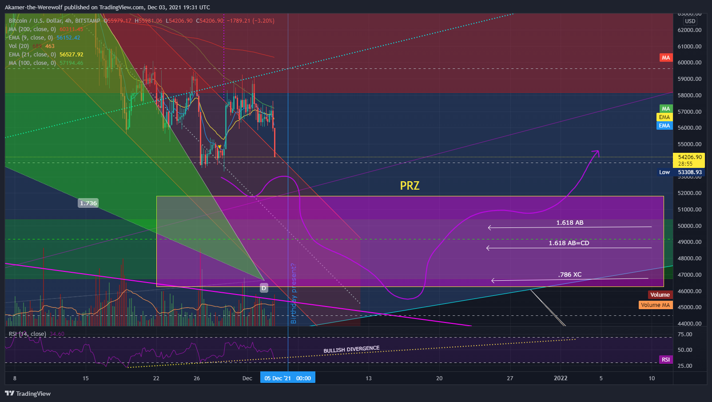The width and height of the screenshot is (712, 402).
Task: Click the orange Volume MA tag
Action: (655, 305)
